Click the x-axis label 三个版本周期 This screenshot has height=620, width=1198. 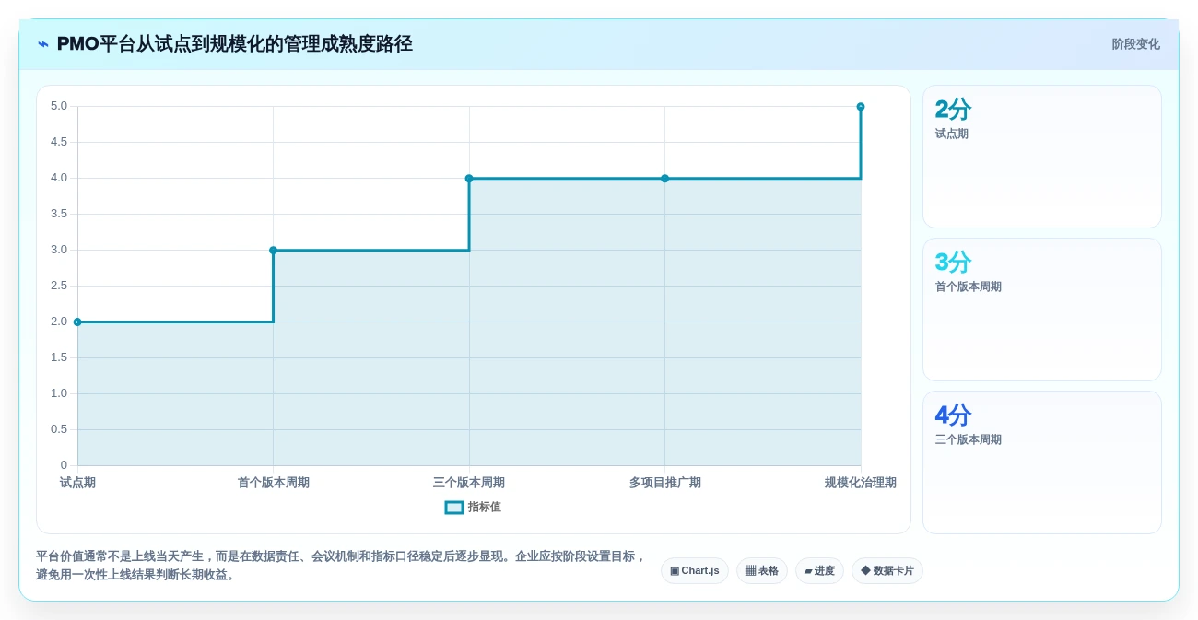point(469,483)
